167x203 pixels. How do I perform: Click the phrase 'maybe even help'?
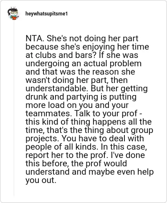click(121, 172)
